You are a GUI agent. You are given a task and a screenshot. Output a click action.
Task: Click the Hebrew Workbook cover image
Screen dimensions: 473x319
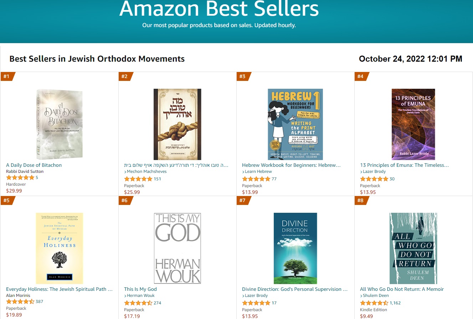click(295, 124)
